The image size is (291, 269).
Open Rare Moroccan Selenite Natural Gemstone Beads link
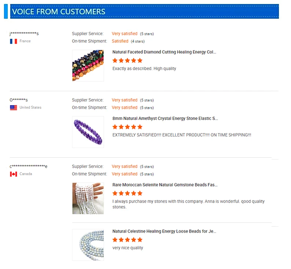(x=165, y=185)
